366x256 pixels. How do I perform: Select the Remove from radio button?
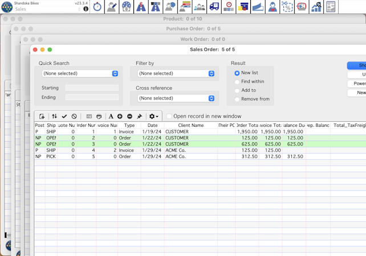(x=237, y=99)
